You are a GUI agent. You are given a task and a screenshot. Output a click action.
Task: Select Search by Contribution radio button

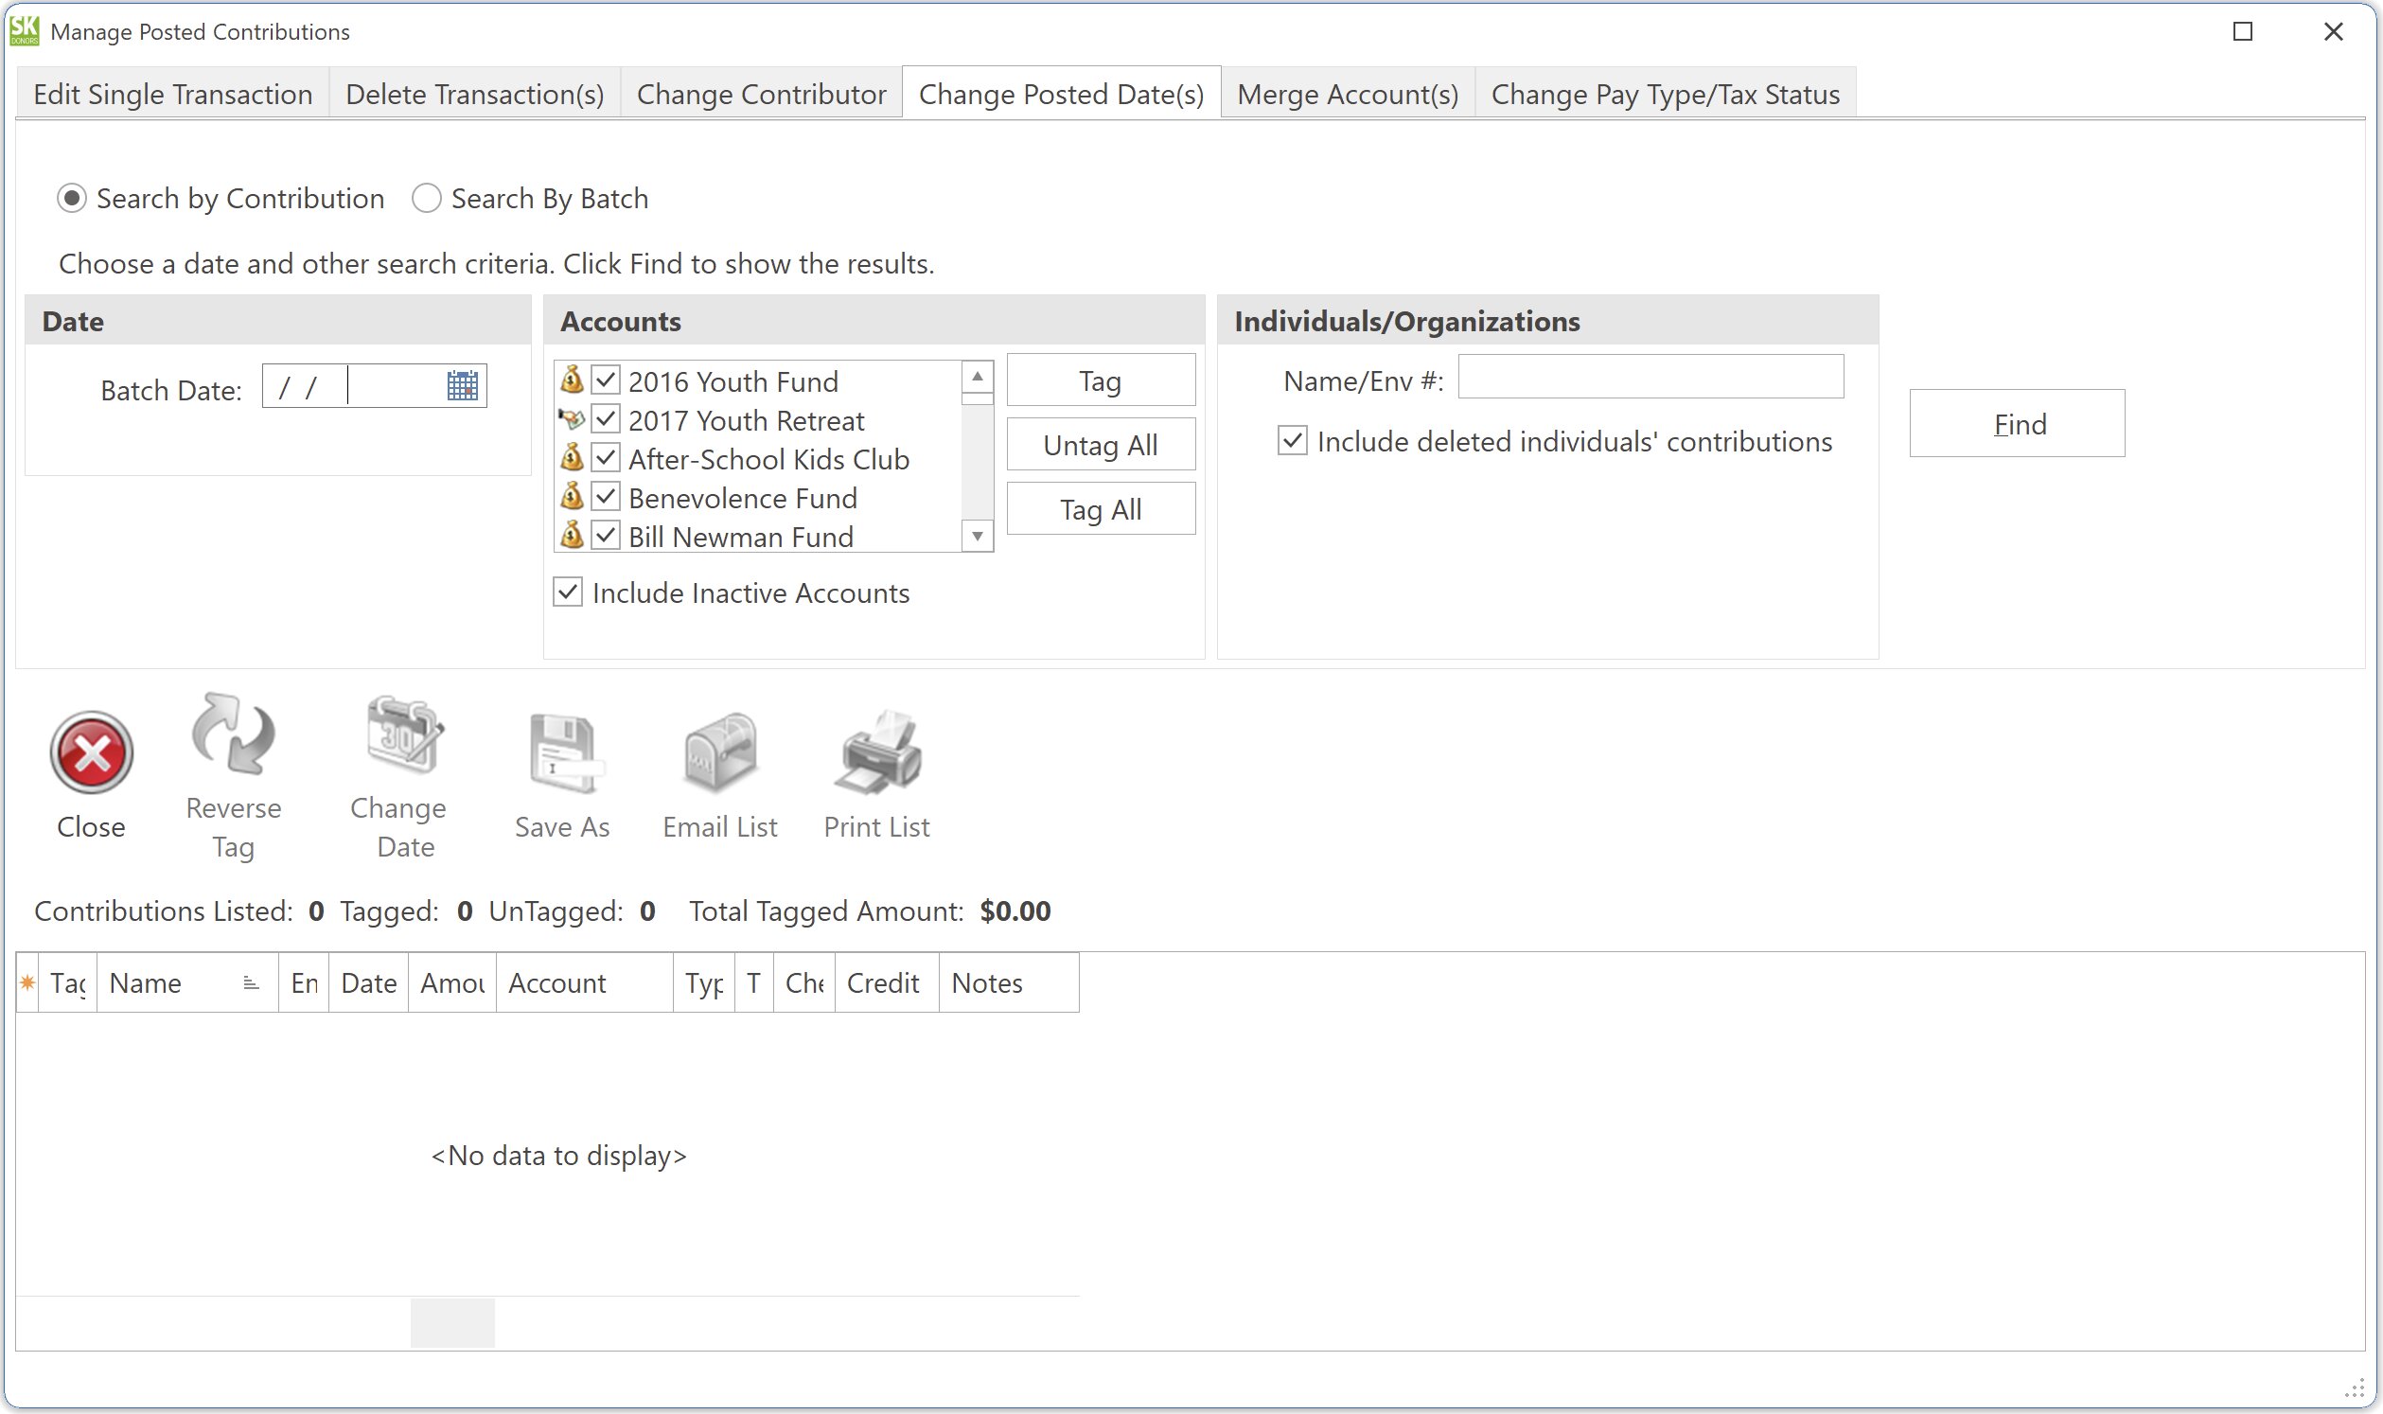(72, 198)
